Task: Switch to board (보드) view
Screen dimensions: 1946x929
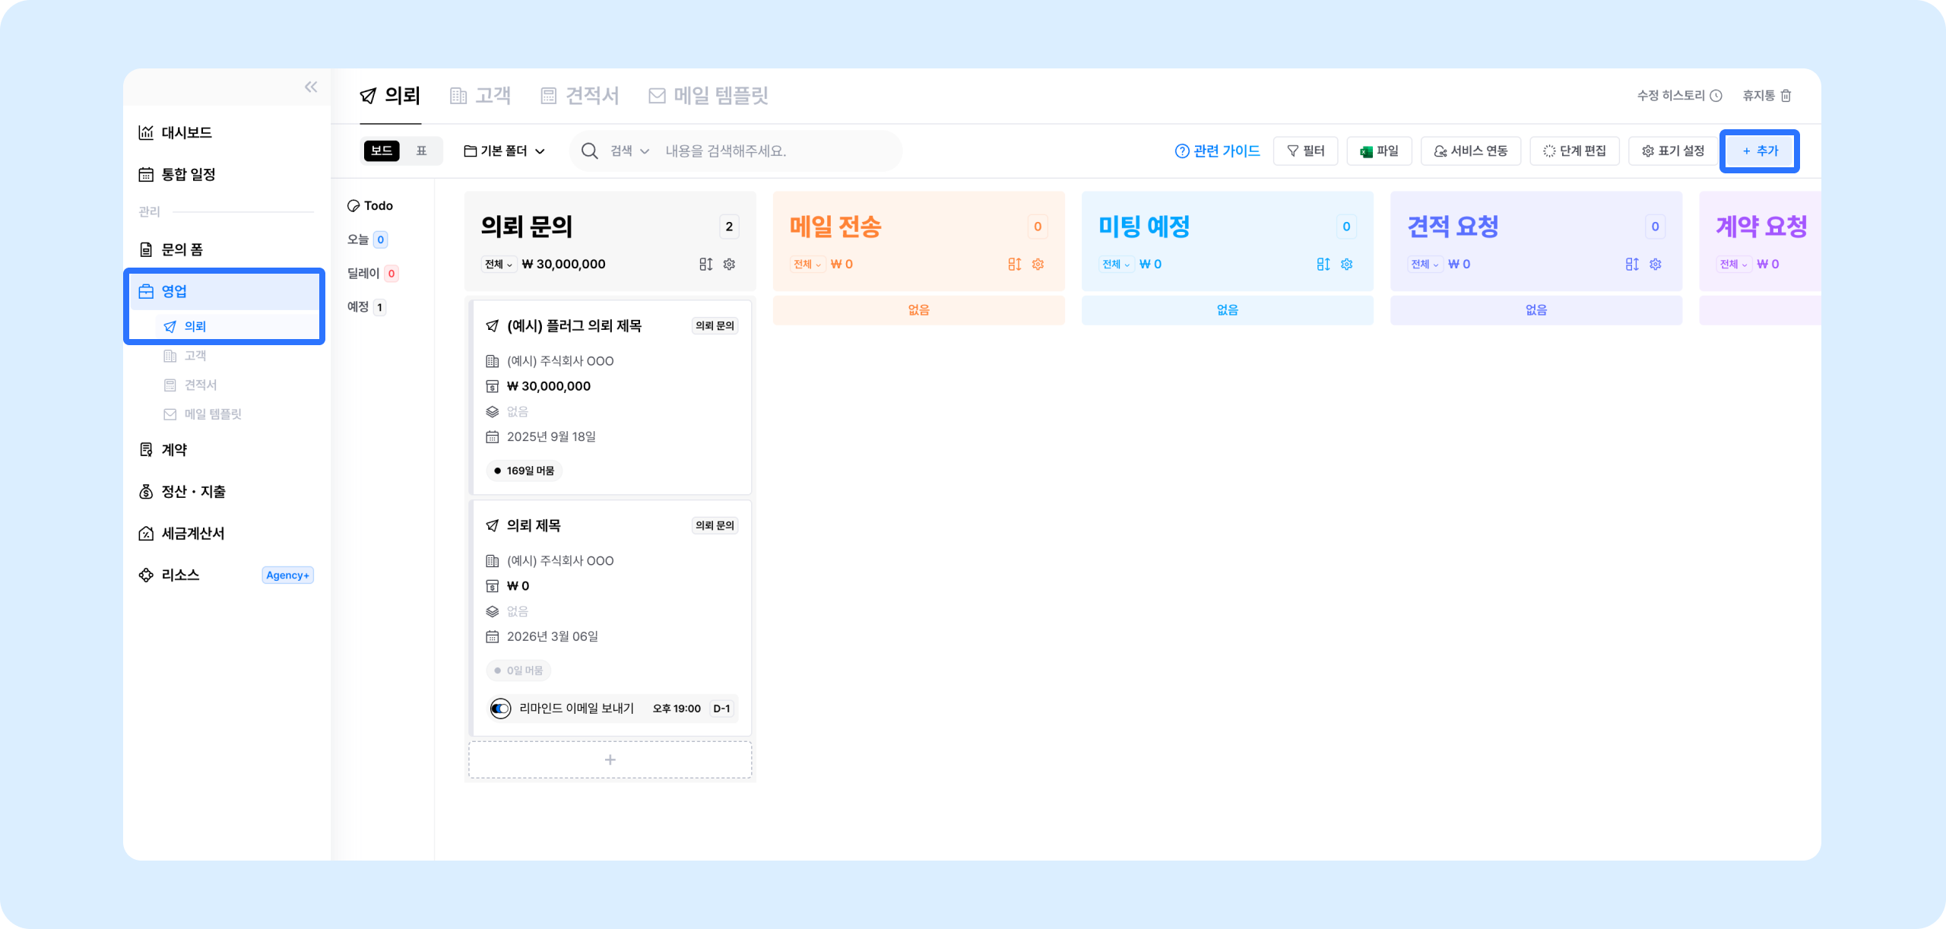Action: coord(382,151)
